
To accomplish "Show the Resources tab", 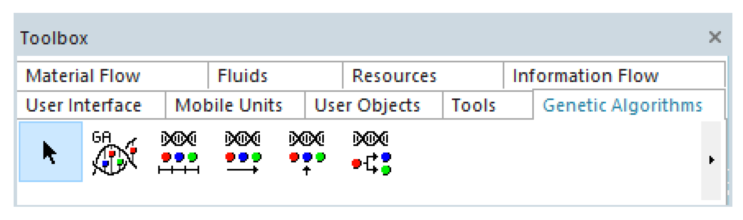I will [394, 76].
